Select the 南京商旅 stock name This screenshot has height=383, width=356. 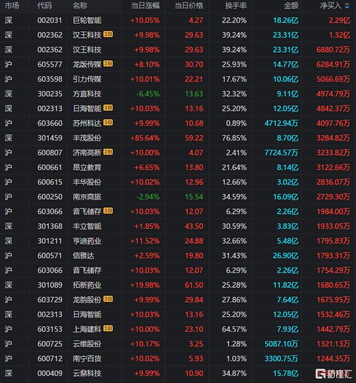point(87,197)
